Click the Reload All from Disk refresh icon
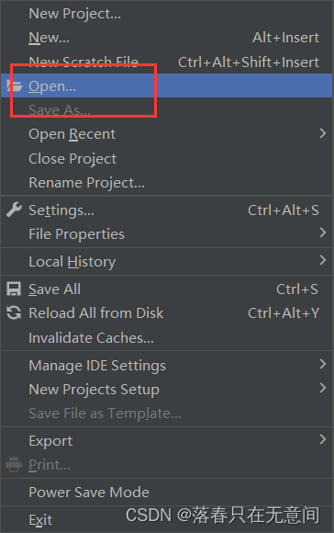Screen dimensions: 334x533 [14, 312]
